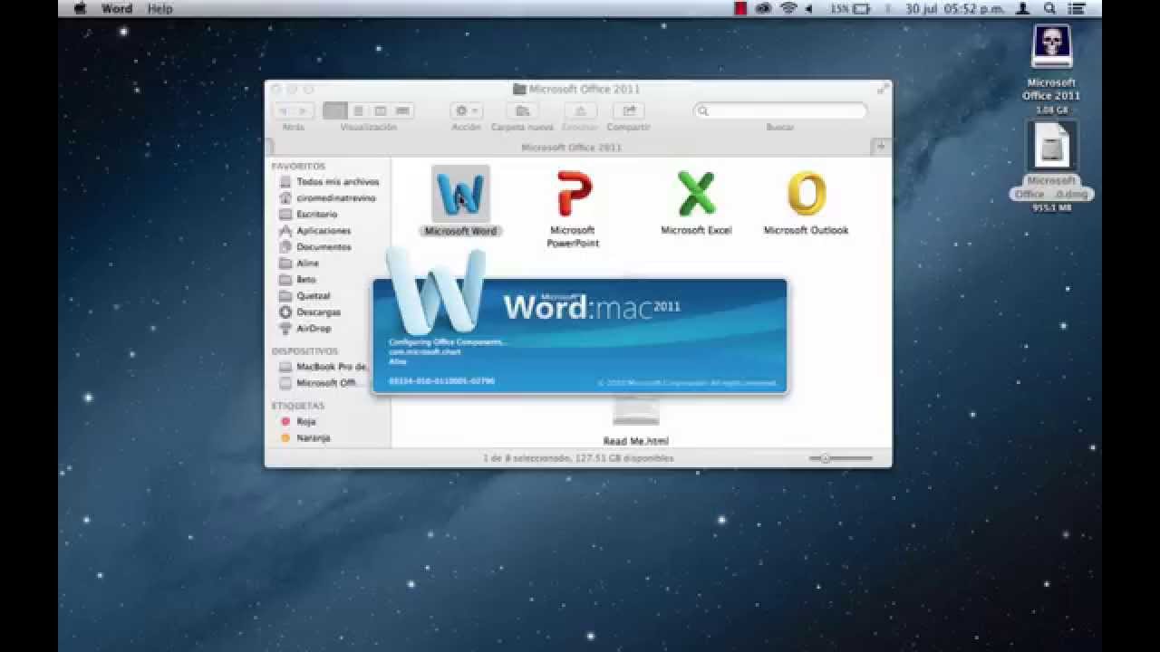Click the battery status indicator

(x=850, y=8)
